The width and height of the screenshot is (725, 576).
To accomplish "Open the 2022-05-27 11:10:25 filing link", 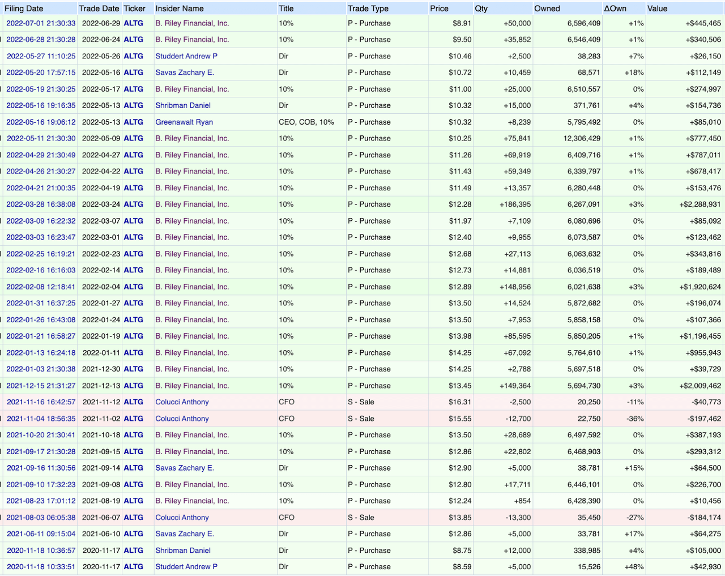I will tap(41, 56).
